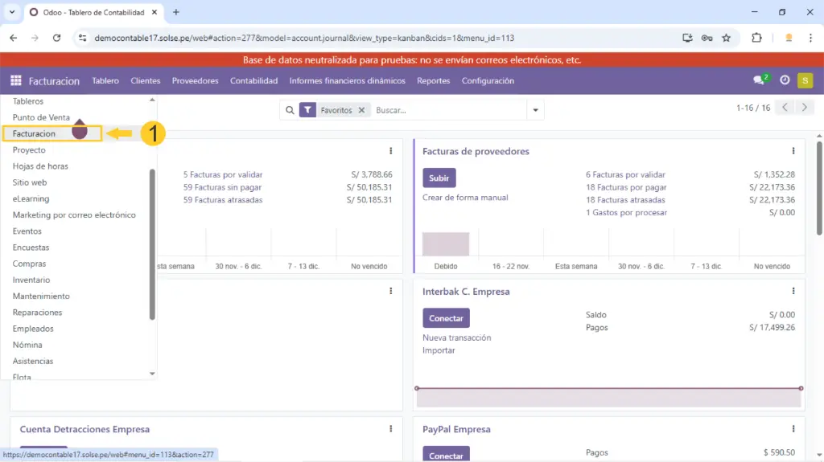Click the Crear de forma manual link
The height and width of the screenshot is (462, 824).
pos(465,198)
